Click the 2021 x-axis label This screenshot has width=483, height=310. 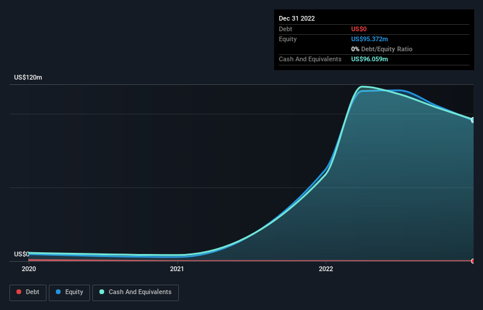tap(177, 269)
